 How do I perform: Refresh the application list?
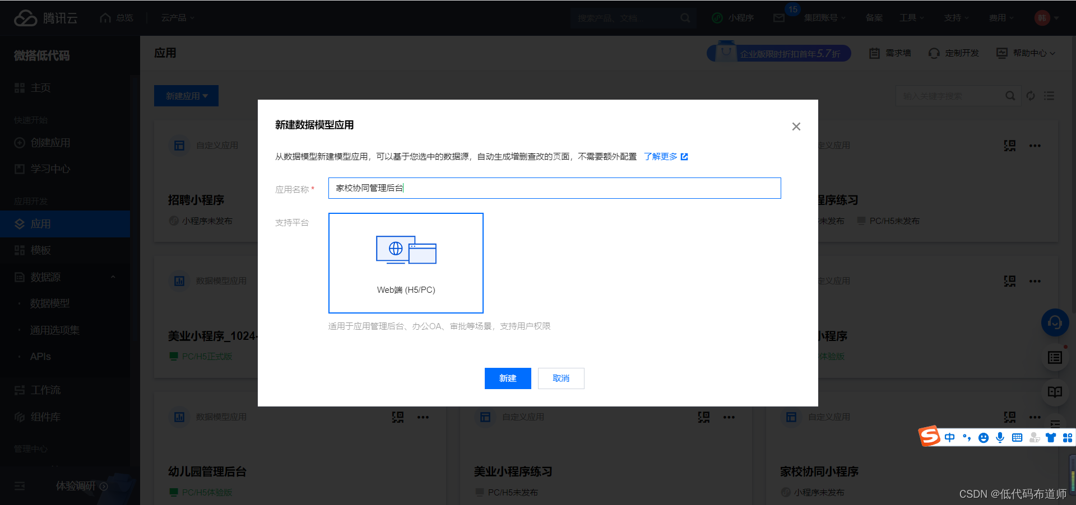click(1031, 96)
